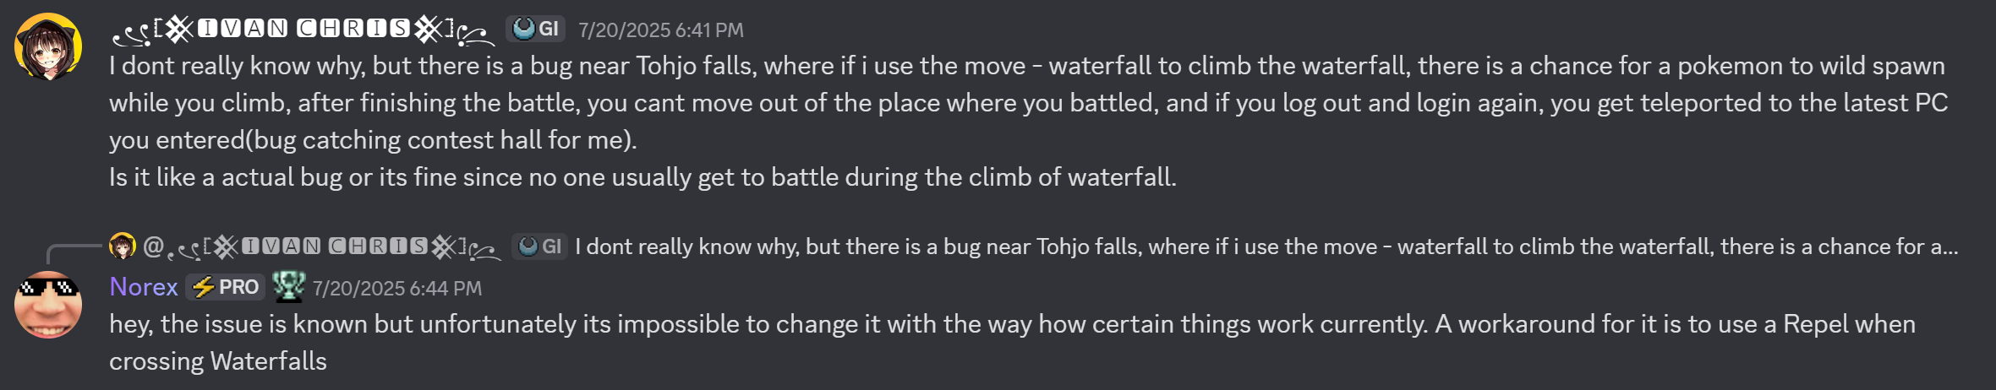Click the line mentioning bug catching contest hall

pos(373,140)
